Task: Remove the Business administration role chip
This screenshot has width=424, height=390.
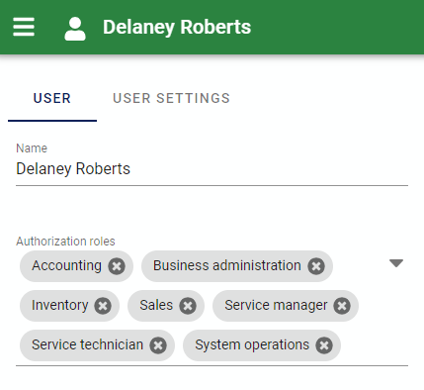Action: 316,266
